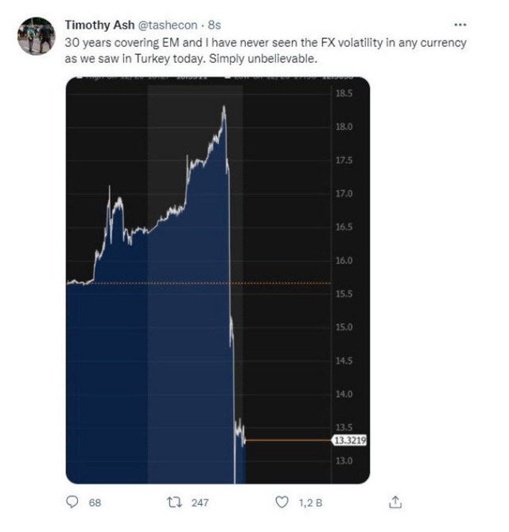Like the tweet with the heart icon
Viewport: 509px width, 532px height.
coord(281,503)
